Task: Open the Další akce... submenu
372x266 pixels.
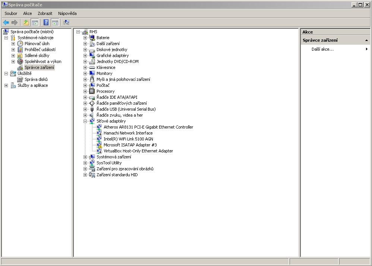Action: tap(322, 49)
